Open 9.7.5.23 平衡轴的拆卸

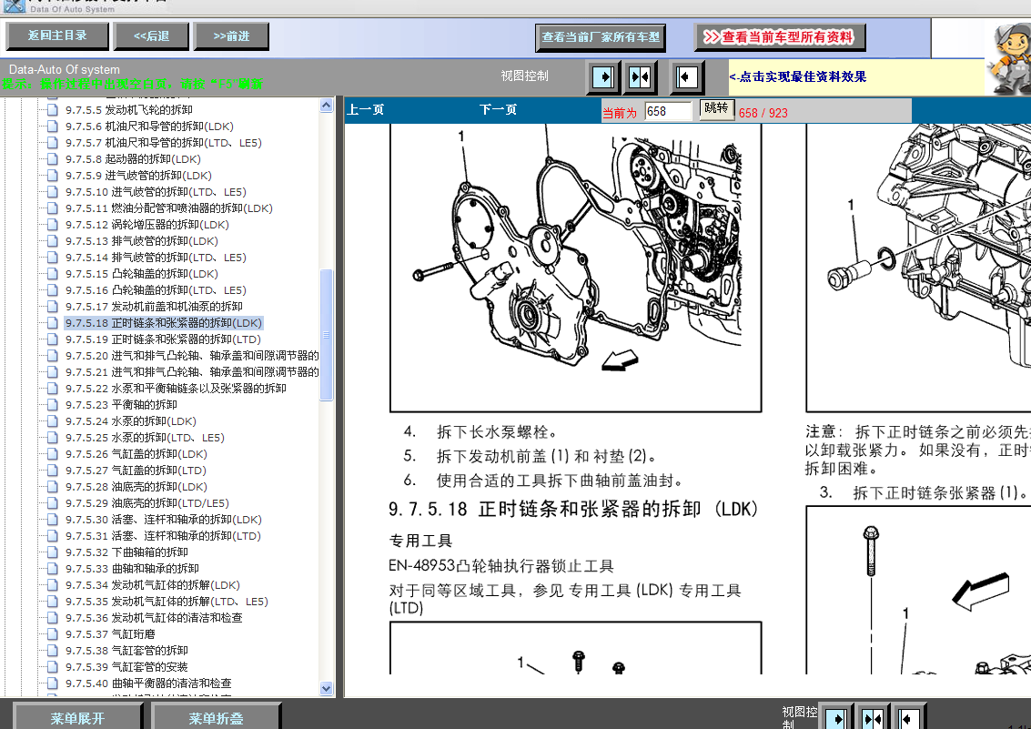[x=121, y=405]
